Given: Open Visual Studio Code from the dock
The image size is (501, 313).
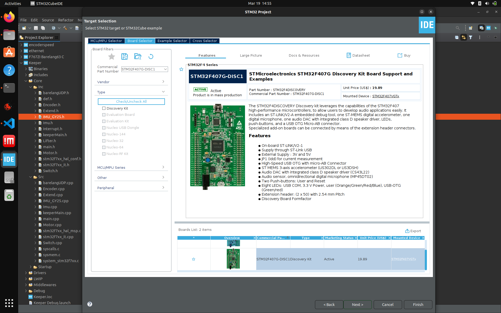Looking at the screenshot, I should (x=9, y=123).
